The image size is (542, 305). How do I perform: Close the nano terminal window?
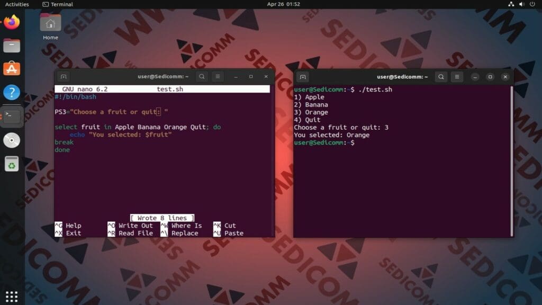[x=266, y=77]
